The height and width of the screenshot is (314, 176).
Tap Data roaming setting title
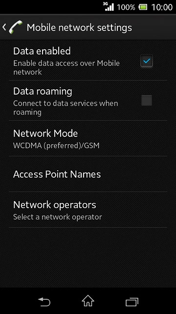(43, 91)
